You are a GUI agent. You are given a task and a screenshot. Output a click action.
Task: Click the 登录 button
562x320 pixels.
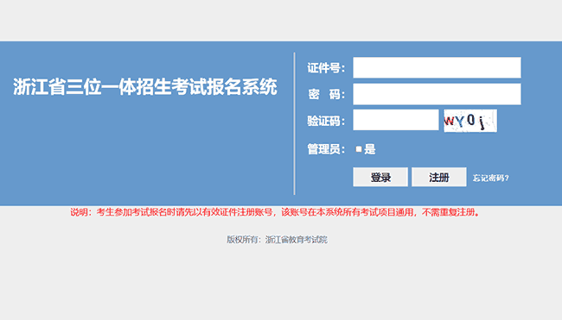click(x=380, y=177)
